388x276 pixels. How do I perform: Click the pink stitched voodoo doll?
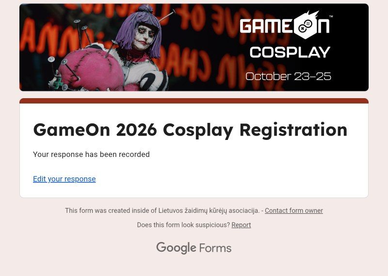91,69
